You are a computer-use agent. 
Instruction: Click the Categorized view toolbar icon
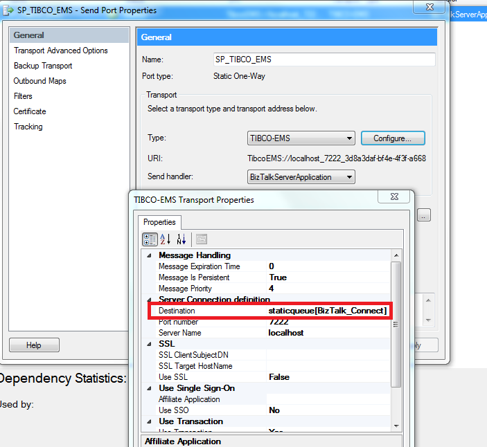click(x=150, y=239)
